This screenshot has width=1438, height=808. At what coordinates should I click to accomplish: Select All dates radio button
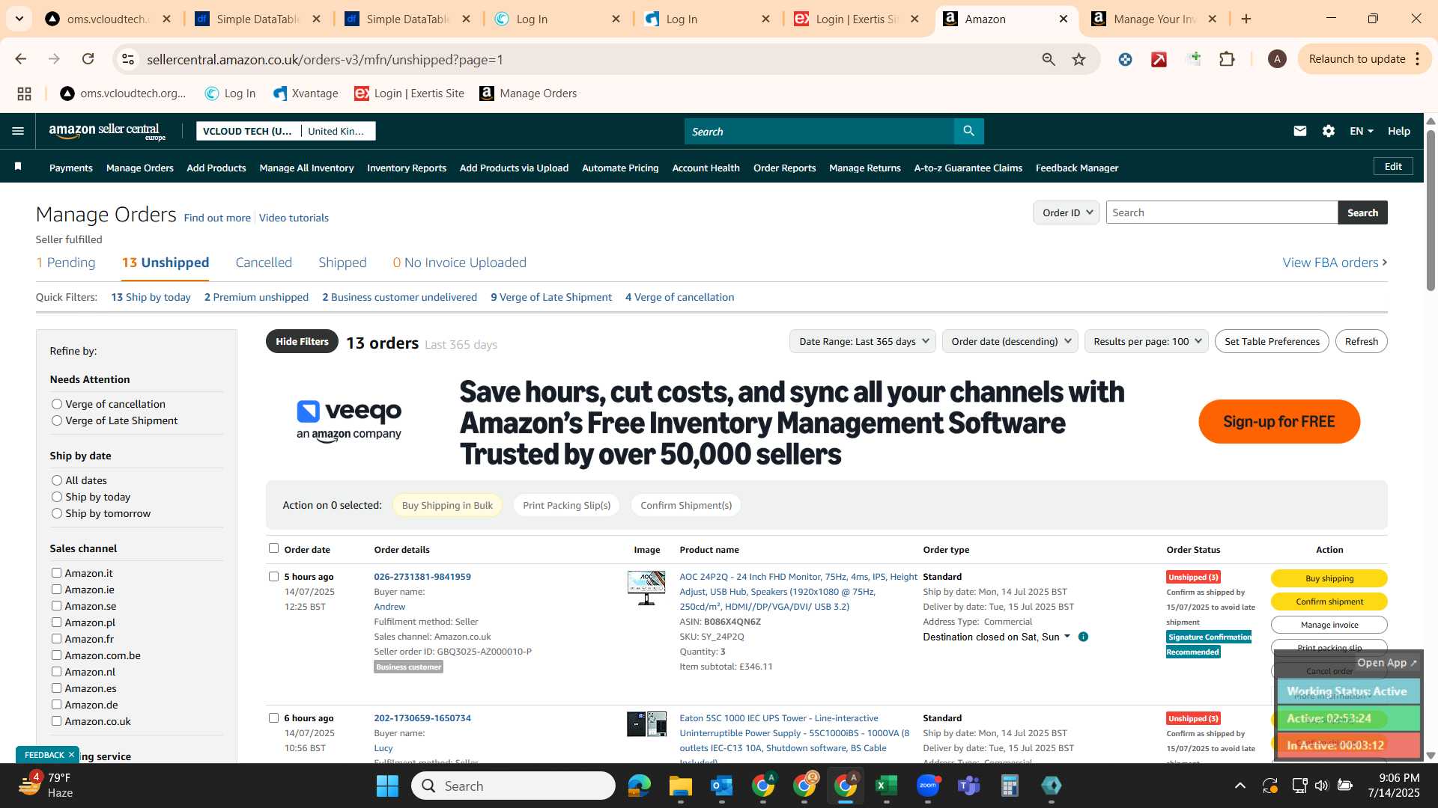(56, 480)
